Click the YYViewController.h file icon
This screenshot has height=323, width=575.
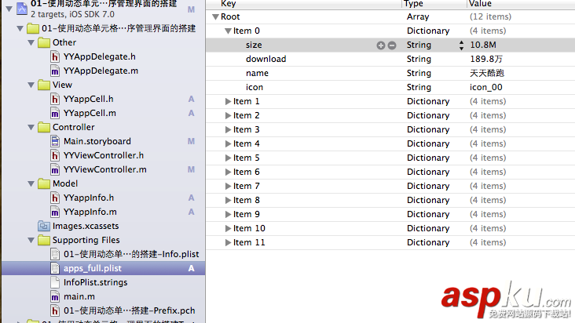pyautogui.click(x=55, y=155)
